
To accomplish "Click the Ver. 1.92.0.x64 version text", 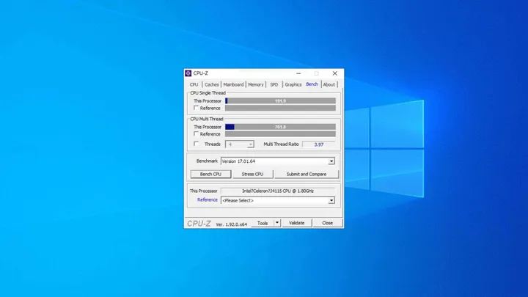I will (x=231, y=224).
